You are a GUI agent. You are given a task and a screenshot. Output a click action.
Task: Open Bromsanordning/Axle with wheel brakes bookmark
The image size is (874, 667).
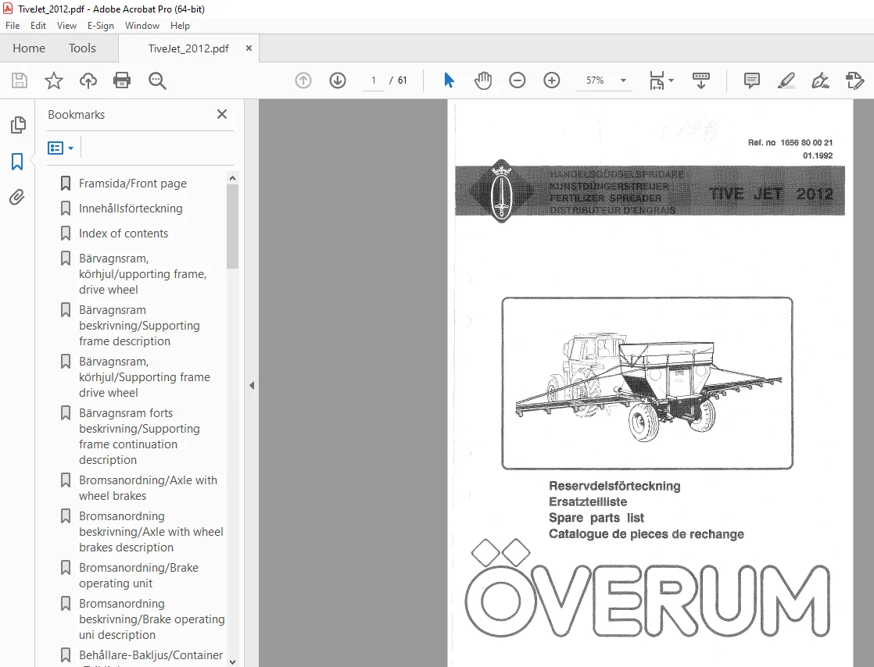pyautogui.click(x=148, y=487)
